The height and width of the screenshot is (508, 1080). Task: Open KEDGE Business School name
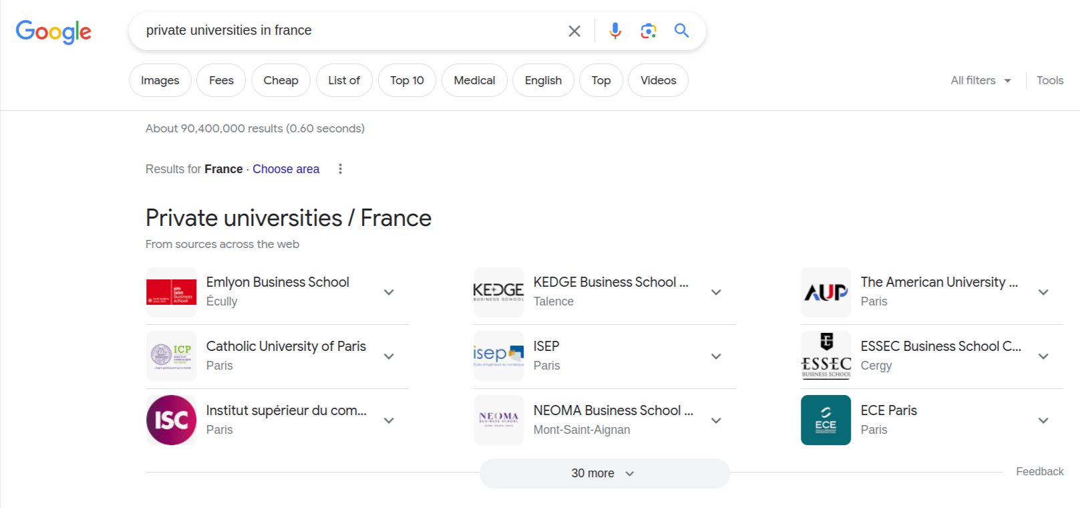pos(610,282)
